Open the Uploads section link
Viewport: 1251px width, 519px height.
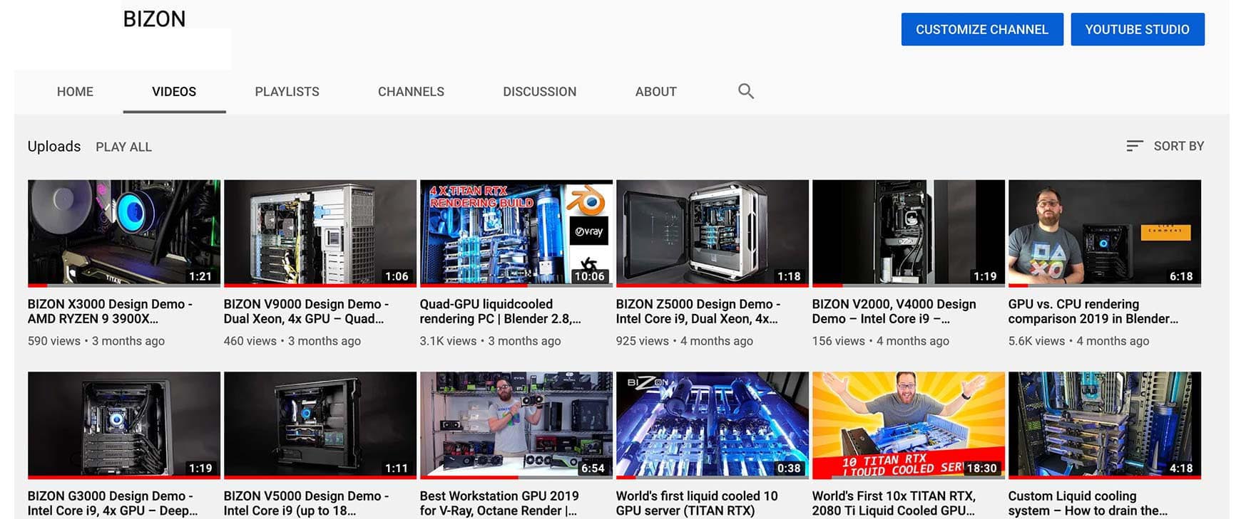pyautogui.click(x=54, y=146)
